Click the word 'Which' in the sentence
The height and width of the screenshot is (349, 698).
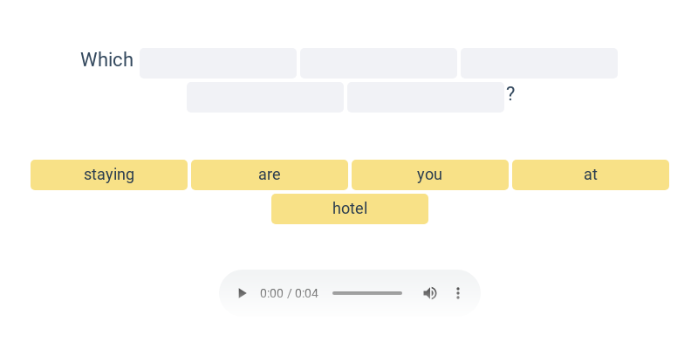point(106,59)
